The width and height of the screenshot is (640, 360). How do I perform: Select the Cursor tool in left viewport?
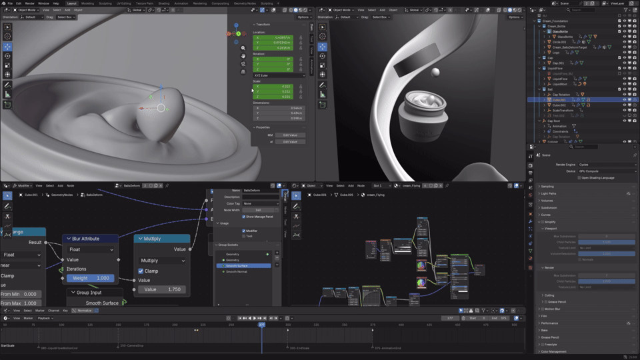[x=7, y=36]
